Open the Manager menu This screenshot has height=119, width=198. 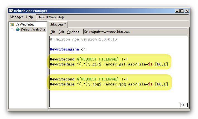click(x=16, y=17)
